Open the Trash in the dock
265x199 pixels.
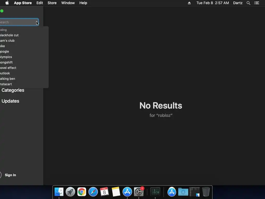pyautogui.click(x=206, y=192)
